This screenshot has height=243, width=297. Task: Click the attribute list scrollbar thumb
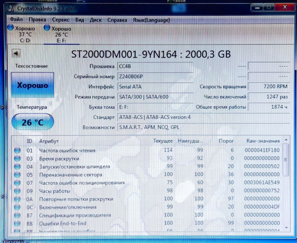286,160
